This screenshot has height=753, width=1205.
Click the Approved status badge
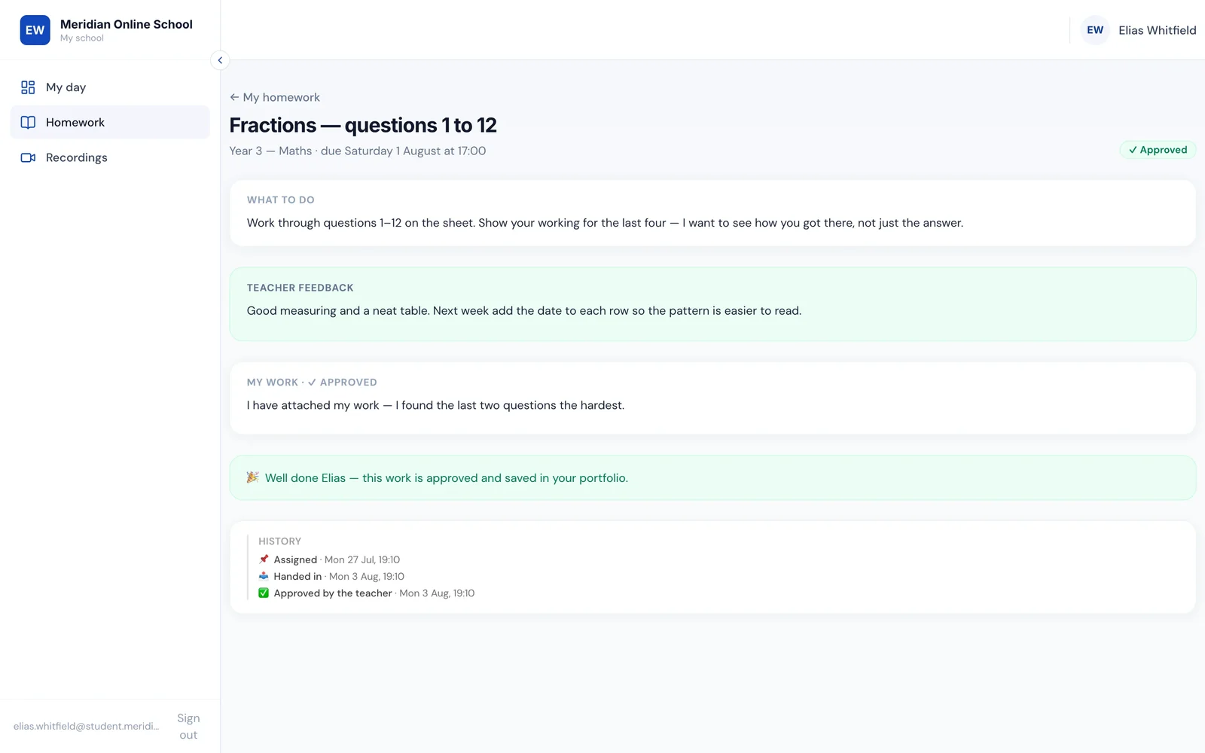click(x=1158, y=150)
